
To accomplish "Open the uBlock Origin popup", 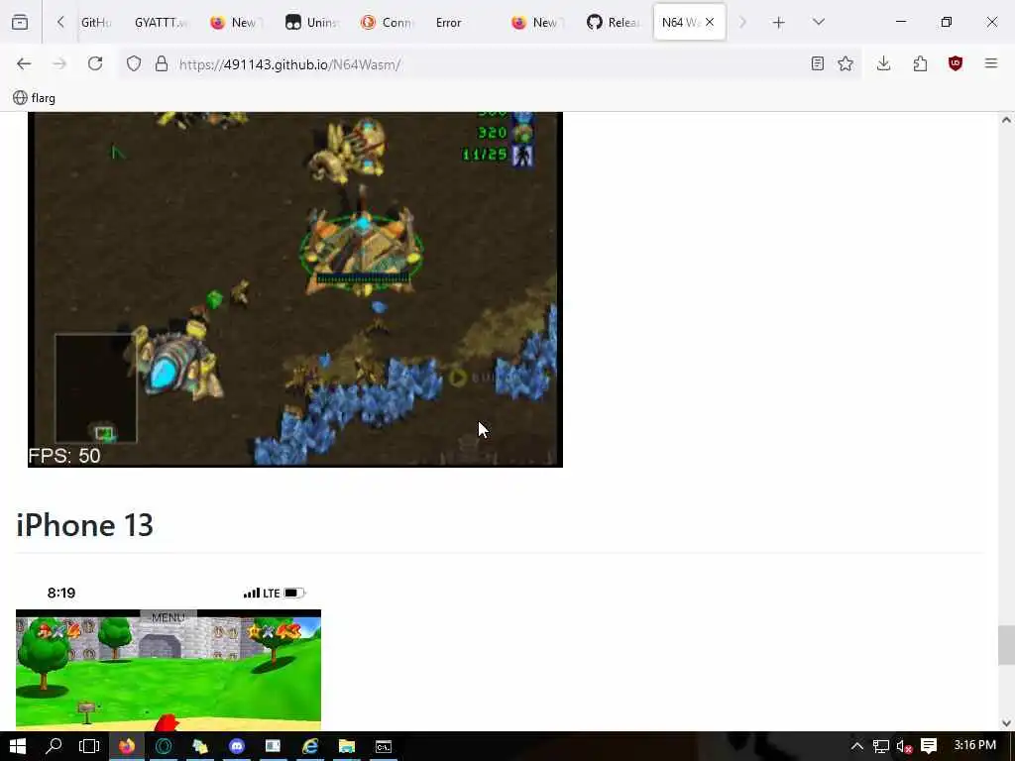I will [x=956, y=64].
